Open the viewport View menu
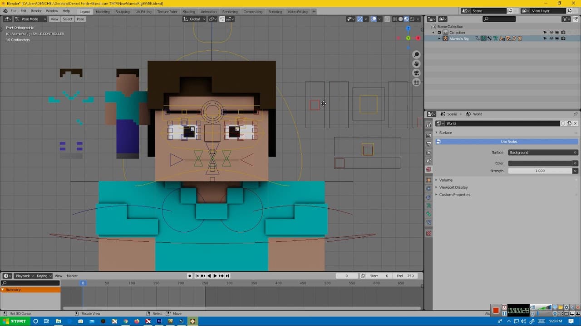This screenshot has height=326, width=581. point(54,19)
